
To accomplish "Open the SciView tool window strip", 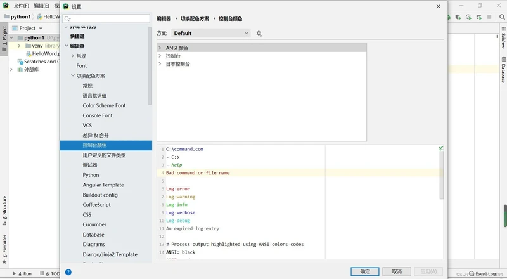I will click(x=503, y=38).
